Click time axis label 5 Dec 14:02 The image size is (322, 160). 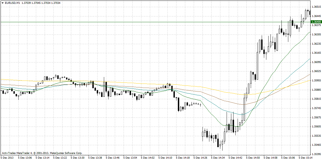(x=148, y=158)
